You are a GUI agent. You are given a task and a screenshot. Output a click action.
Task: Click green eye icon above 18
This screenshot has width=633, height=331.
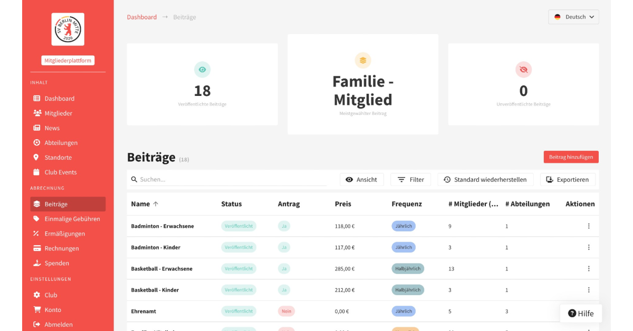[x=202, y=70]
